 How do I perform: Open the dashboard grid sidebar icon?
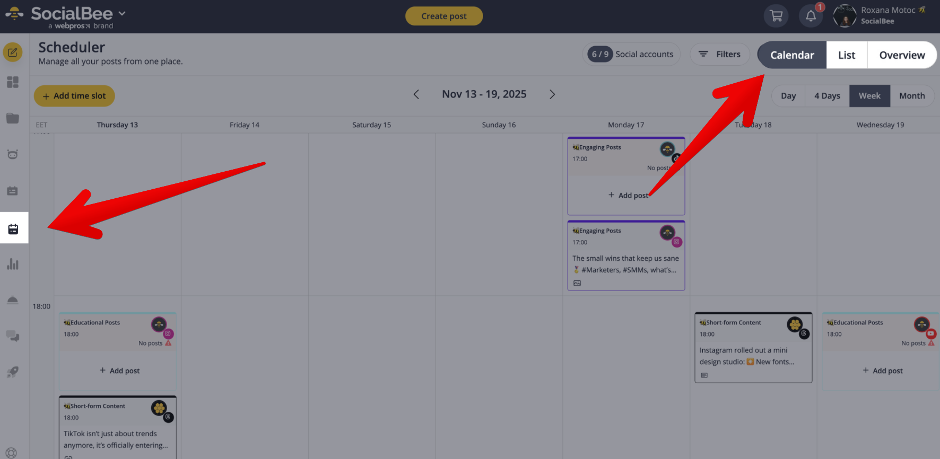coord(13,82)
